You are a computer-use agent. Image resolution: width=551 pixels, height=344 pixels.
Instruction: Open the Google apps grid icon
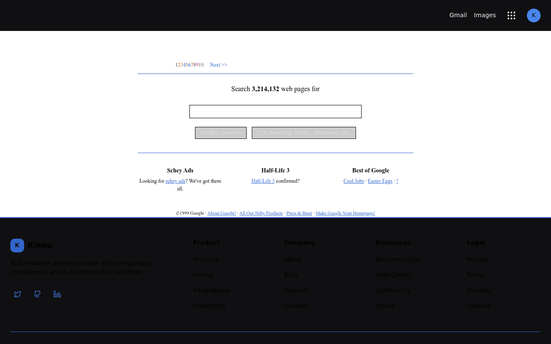511,15
